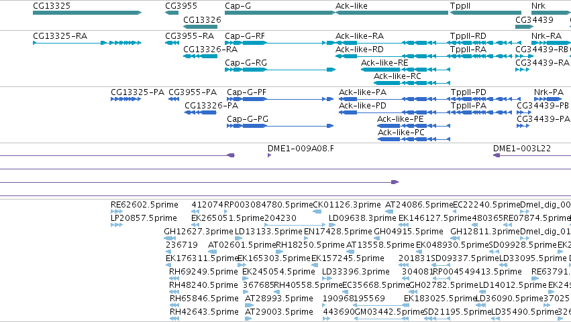This screenshot has width=571, height=322.
Task: Select the Cap-G-PF protein label
Action: (246, 92)
